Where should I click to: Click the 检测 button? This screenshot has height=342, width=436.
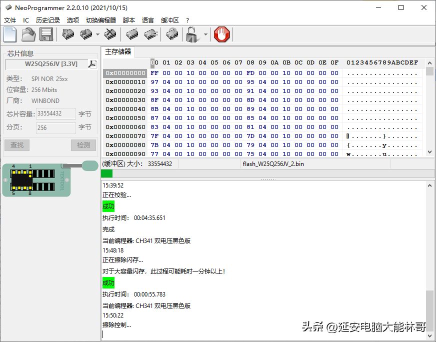tap(83, 145)
